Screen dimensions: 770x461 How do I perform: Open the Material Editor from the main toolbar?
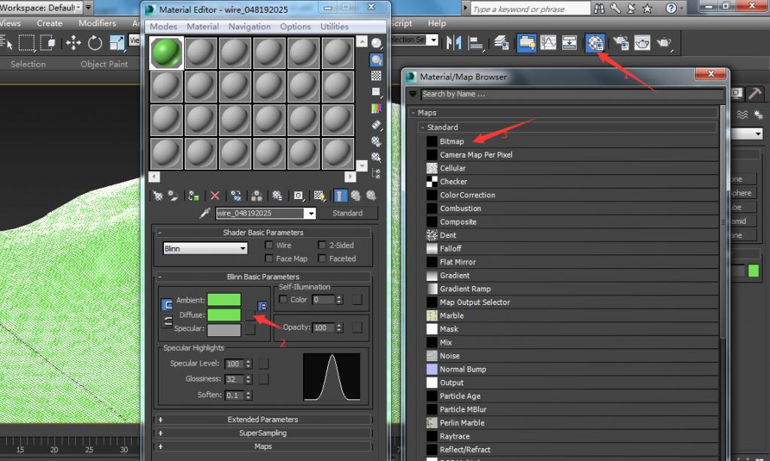[x=596, y=43]
